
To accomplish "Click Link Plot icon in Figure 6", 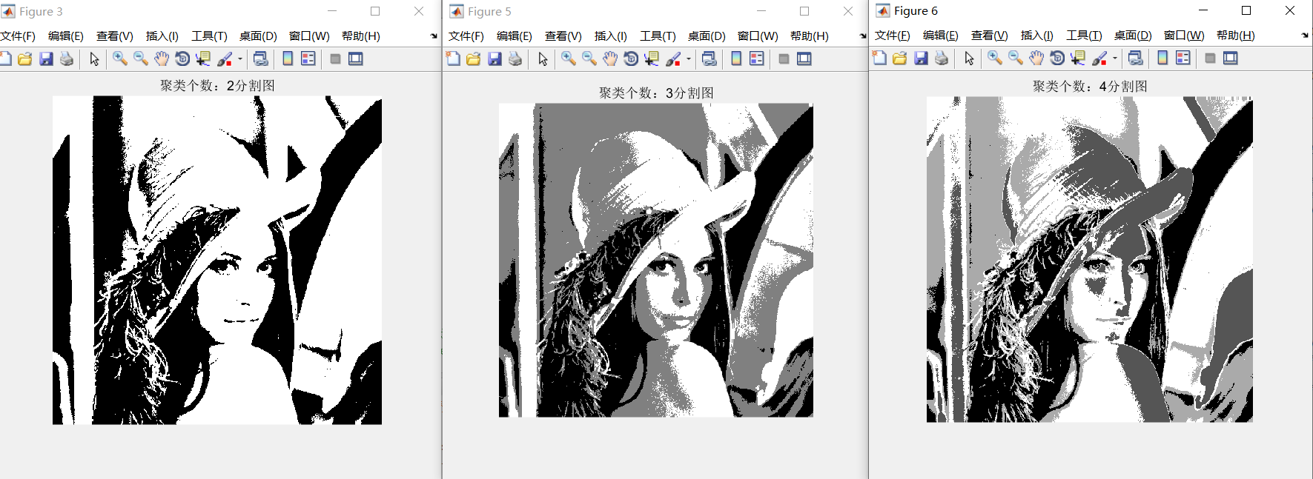I will click(1135, 58).
